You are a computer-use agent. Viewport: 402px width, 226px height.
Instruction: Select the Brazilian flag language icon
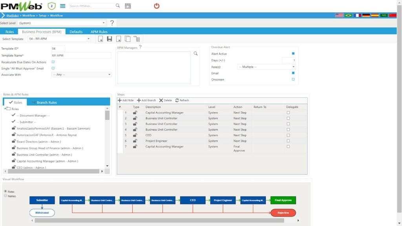click(x=348, y=15)
